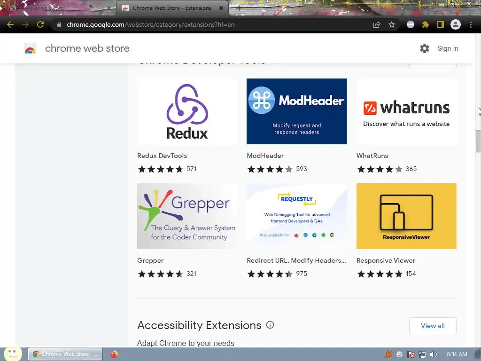The width and height of the screenshot is (481, 361).
Task: Click the Redux DevTools star rating
Action: tap(161, 169)
